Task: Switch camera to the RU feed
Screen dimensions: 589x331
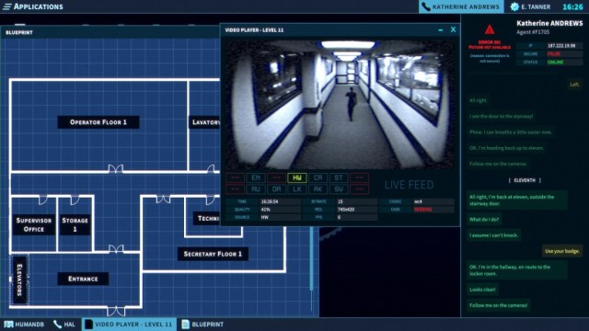Action: tap(256, 189)
